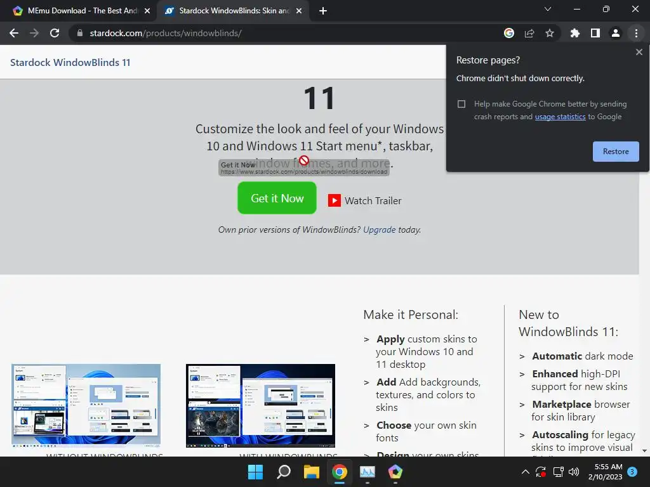Click the Watch Trailer text link
650x487 pixels.
(373, 201)
